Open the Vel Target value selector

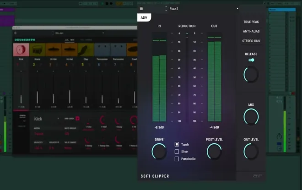coord(68,148)
